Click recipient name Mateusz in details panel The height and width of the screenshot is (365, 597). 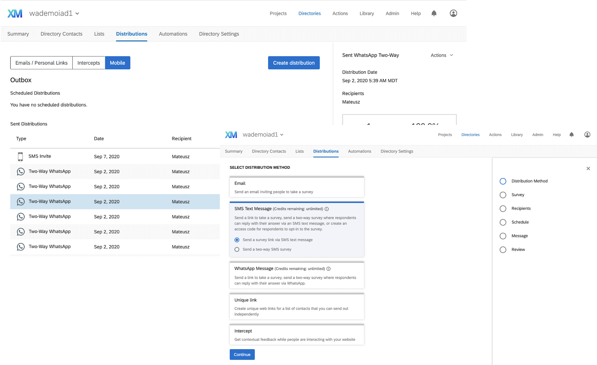[x=351, y=102]
